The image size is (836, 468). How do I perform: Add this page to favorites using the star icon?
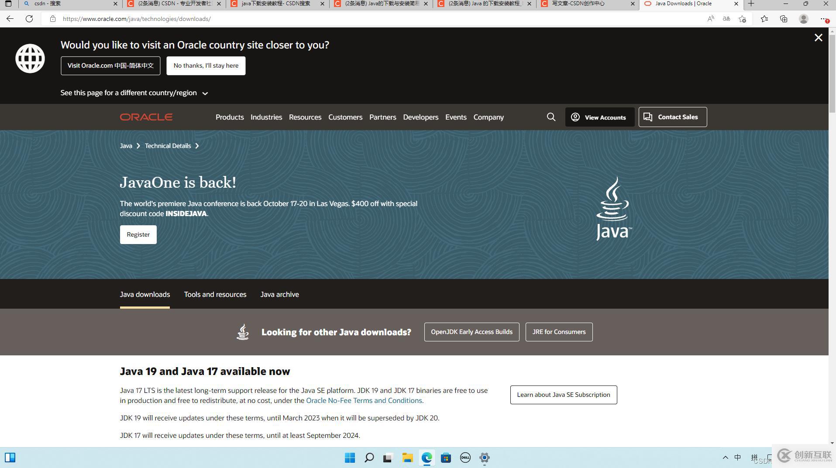tap(742, 19)
